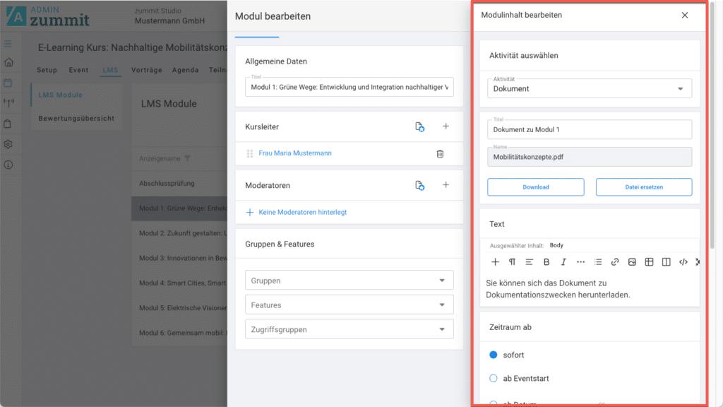Insert a link via the editor toolbar
The height and width of the screenshot is (407, 723).
[615, 262]
